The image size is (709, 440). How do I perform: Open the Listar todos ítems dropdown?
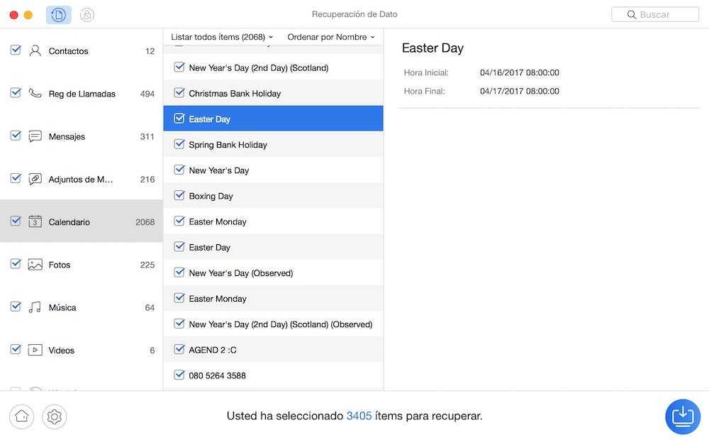pyautogui.click(x=222, y=37)
